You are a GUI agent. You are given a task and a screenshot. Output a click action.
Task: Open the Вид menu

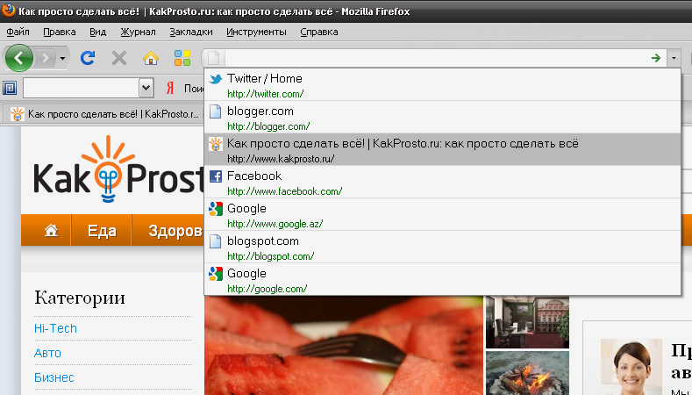coord(98,32)
